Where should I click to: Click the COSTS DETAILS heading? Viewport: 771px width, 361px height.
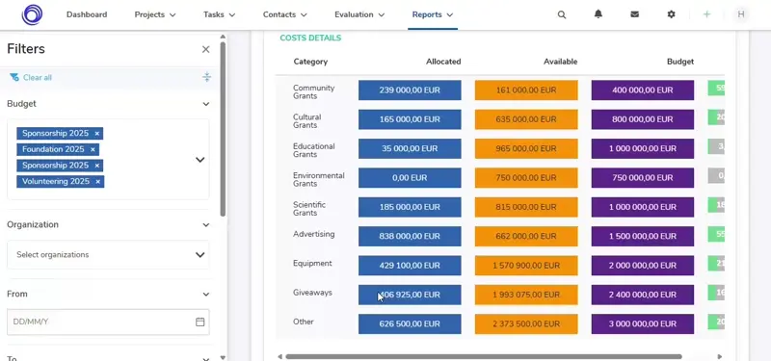[x=310, y=38]
